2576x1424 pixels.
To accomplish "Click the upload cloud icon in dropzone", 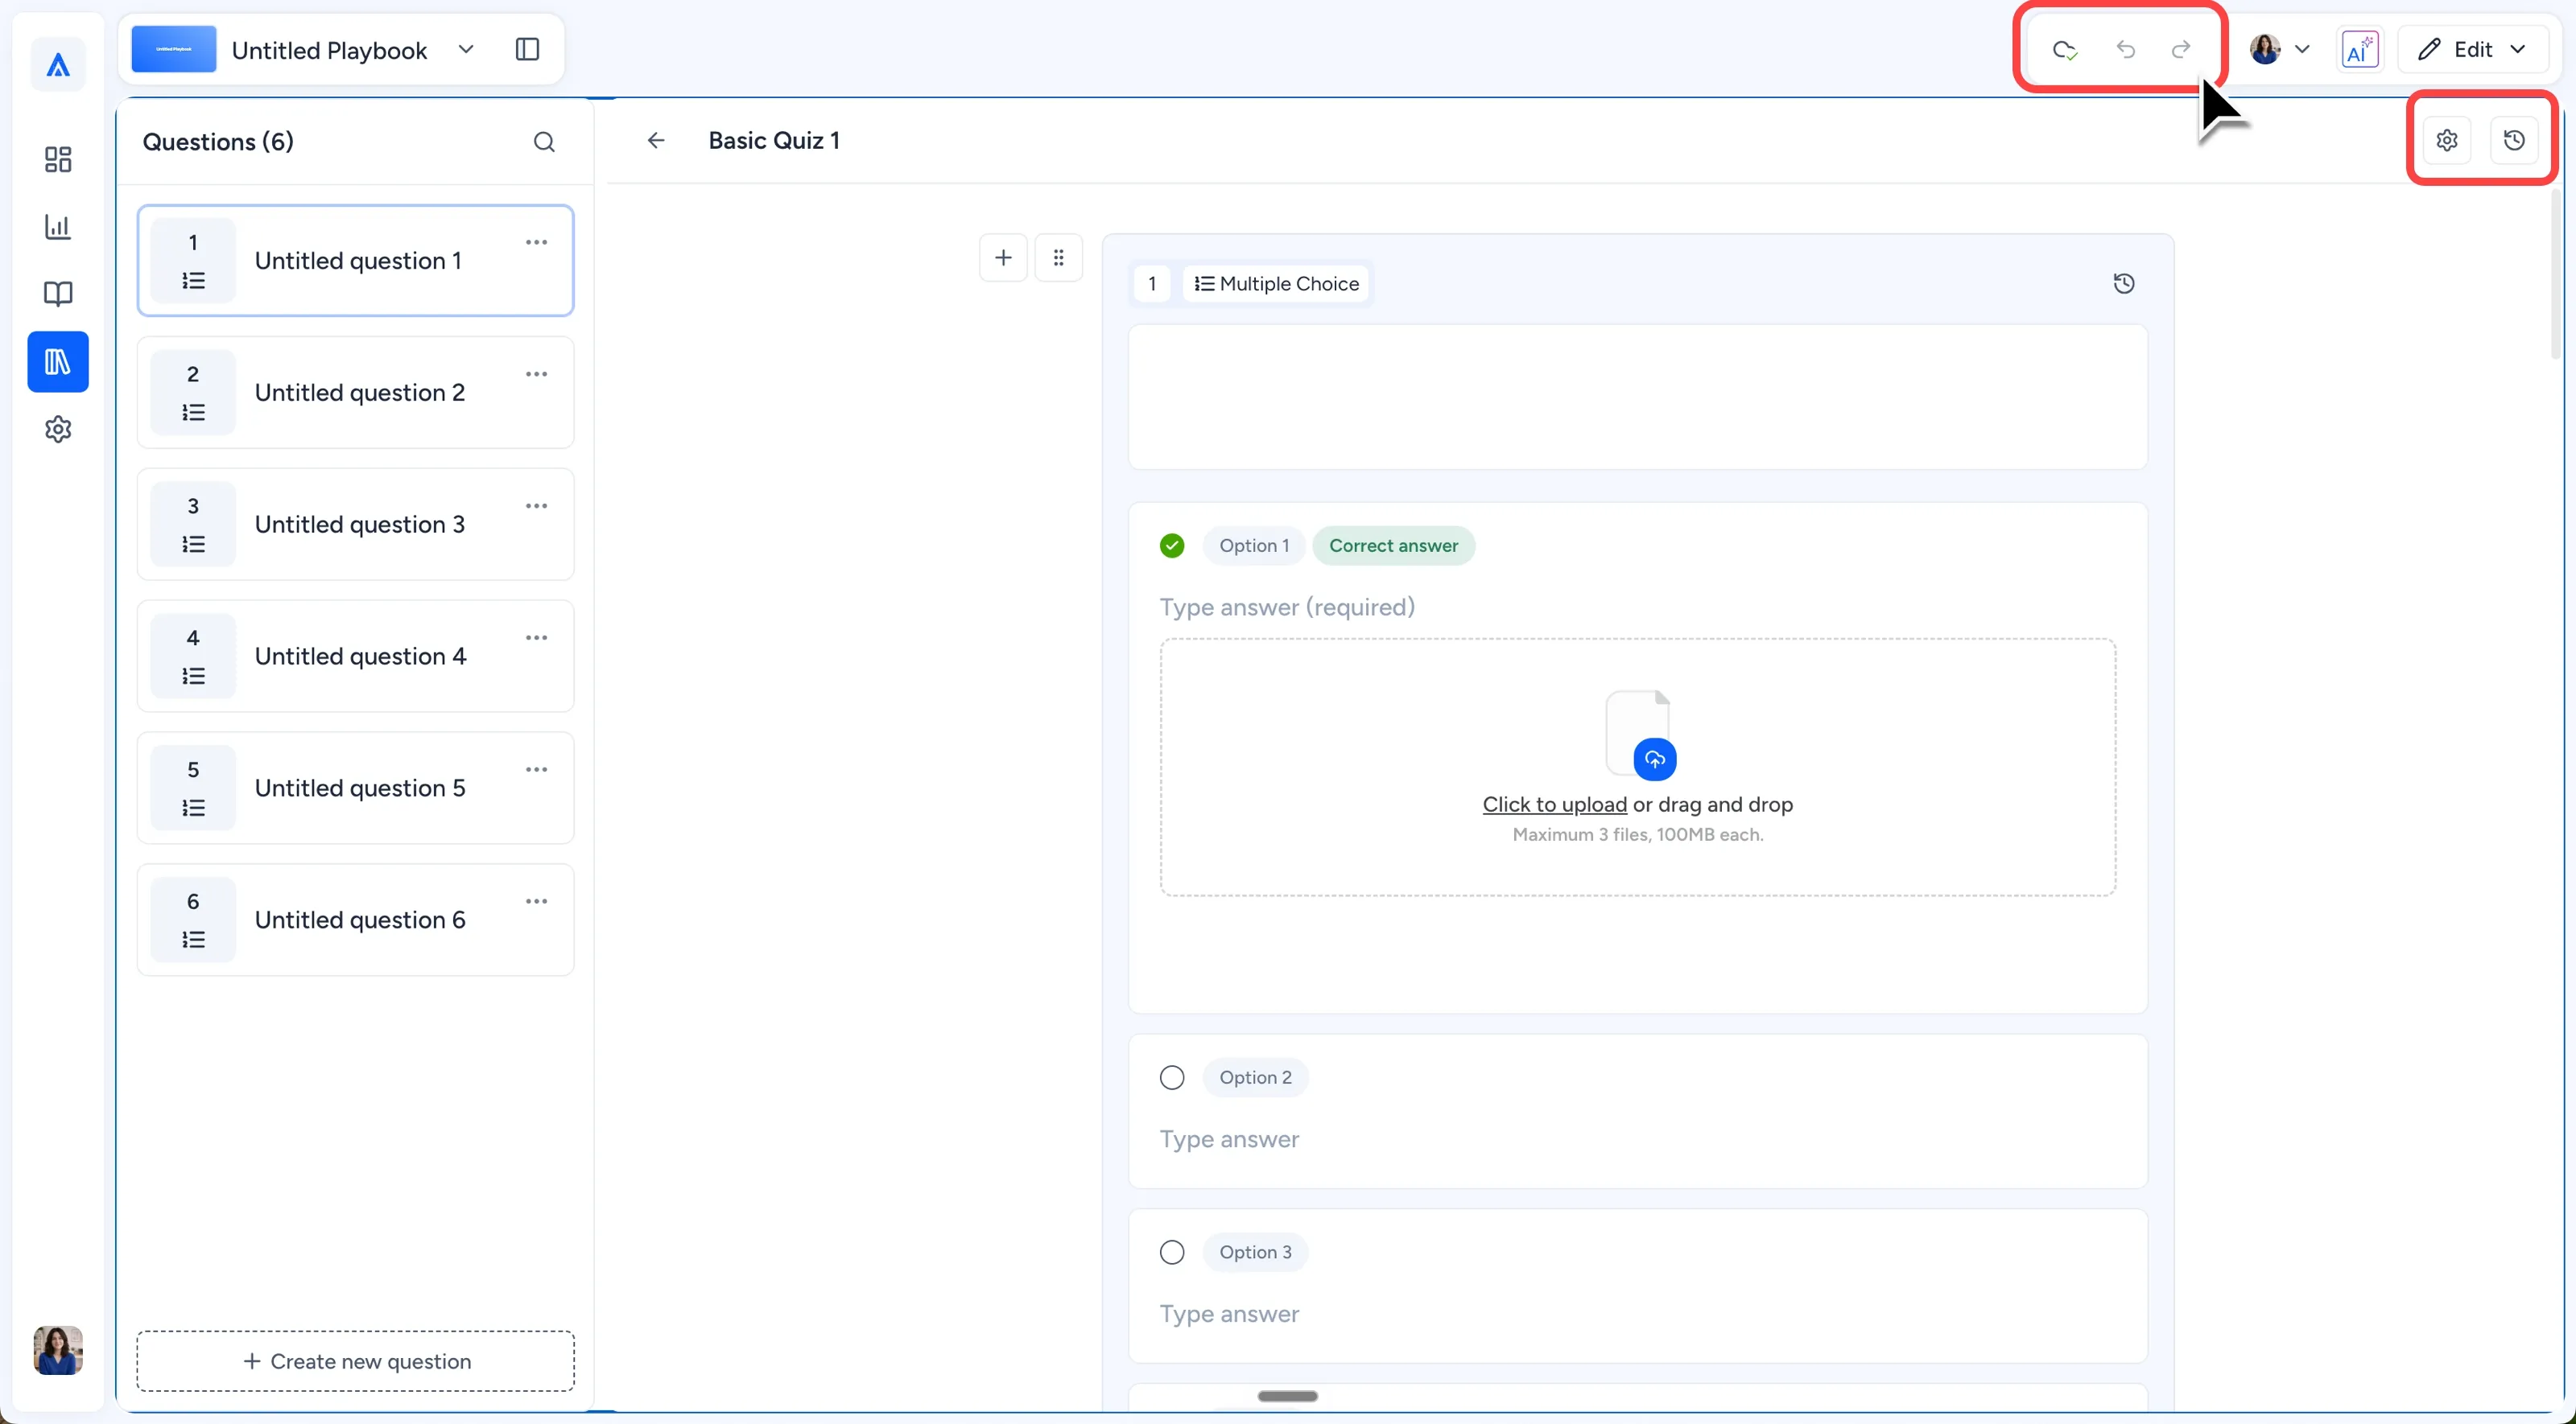I will (1655, 759).
